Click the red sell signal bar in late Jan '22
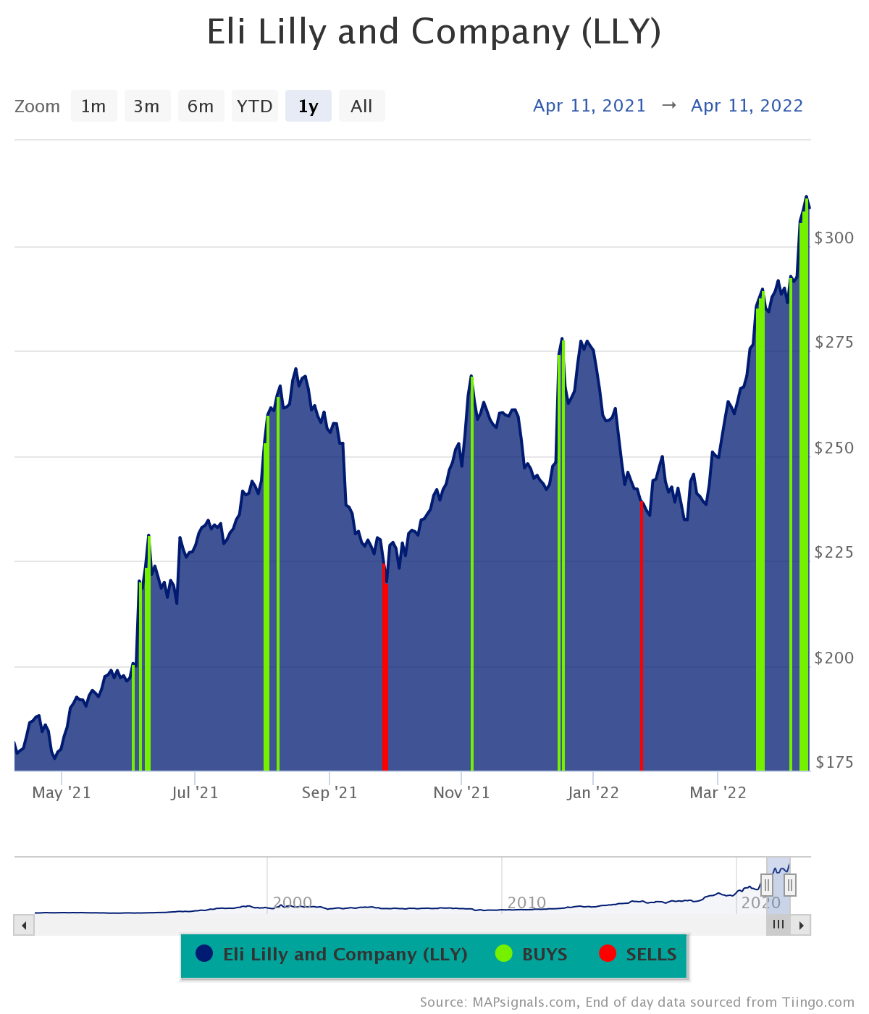Screen dimensions: 869x1014 (641, 636)
